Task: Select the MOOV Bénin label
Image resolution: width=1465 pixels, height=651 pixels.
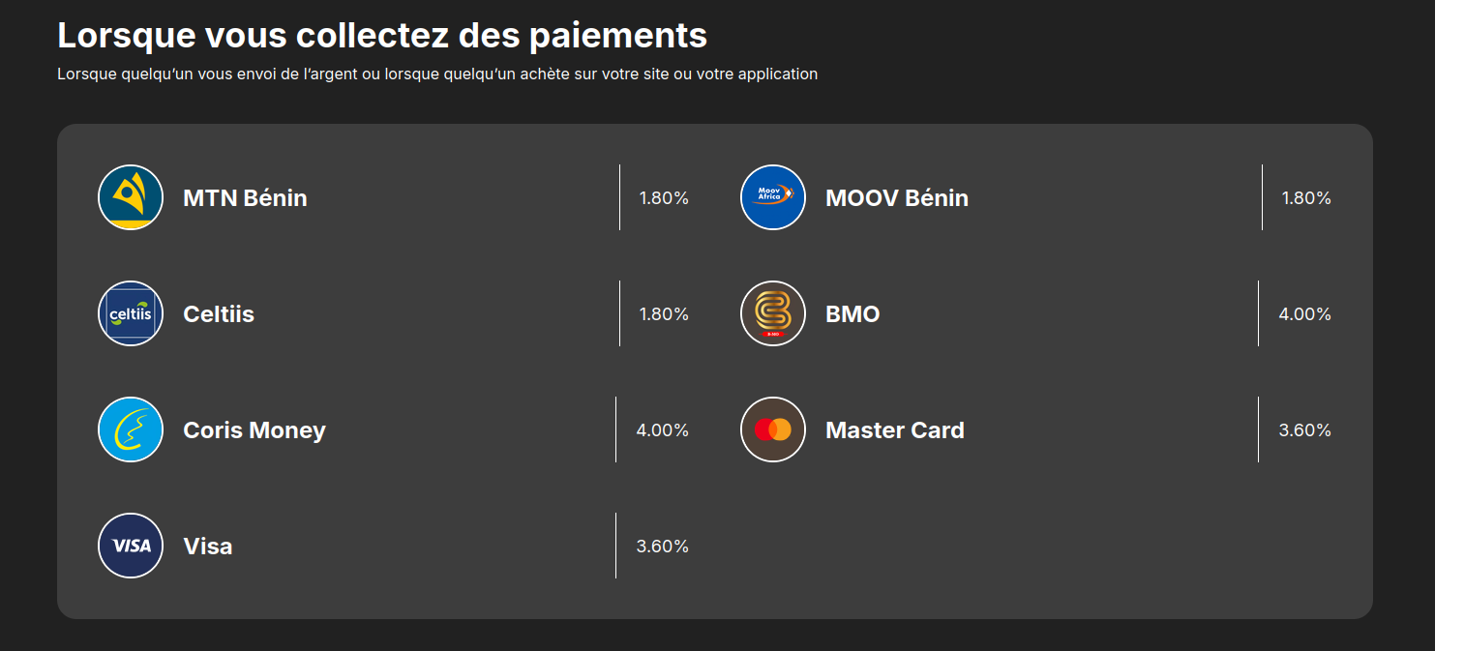Action: coord(897,198)
